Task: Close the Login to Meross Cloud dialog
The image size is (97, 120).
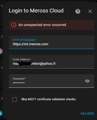Action: tap(90, 11)
